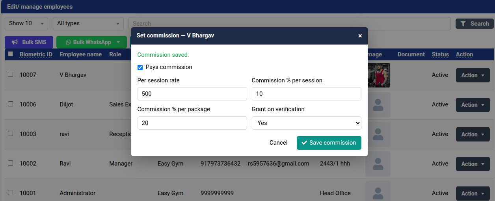Click the Commission % per package field

192,123
